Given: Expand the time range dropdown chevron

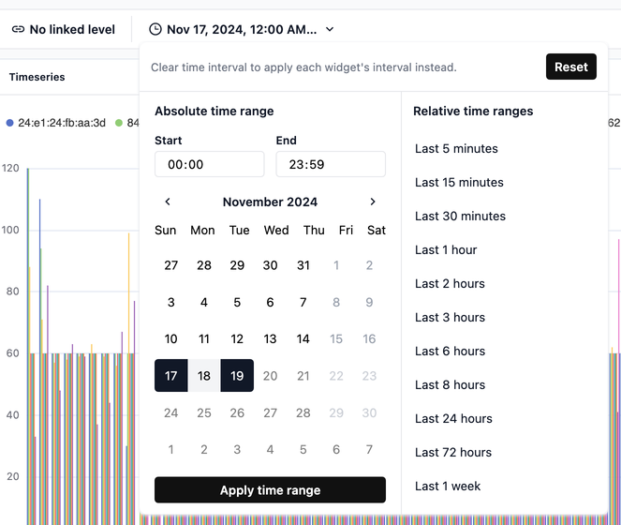Looking at the screenshot, I should click(330, 29).
